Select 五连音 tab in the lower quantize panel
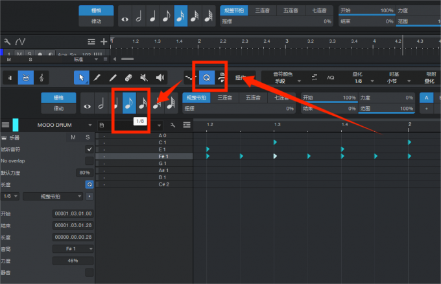This screenshot has width=441, height=284. (x=253, y=98)
